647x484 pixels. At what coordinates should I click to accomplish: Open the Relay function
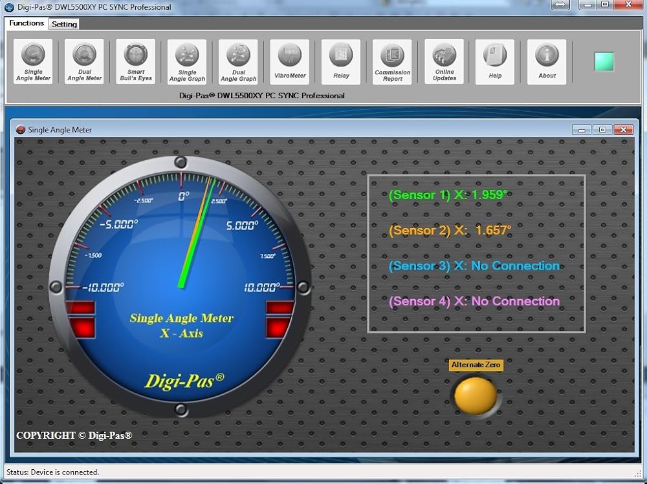click(x=341, y=62)
